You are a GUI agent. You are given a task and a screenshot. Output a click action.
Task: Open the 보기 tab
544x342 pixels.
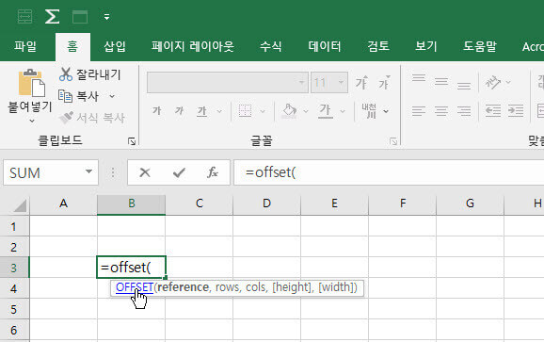426,46
